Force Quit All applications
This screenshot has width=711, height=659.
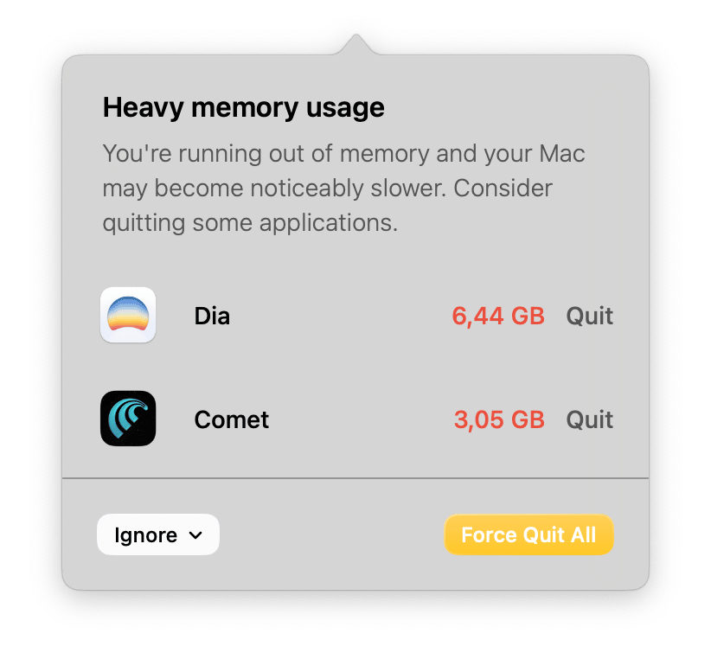(528, 534)
